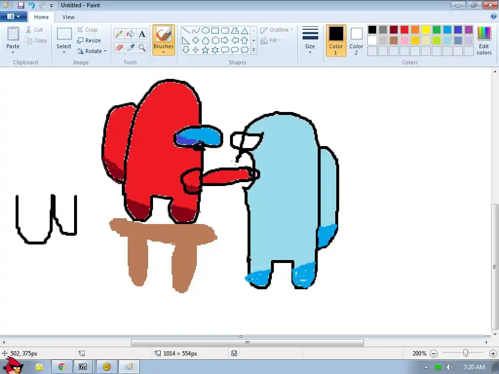The height and width of the screenshot is (374, 499).
Task: Click the Paste clipboard button
Action: pyautogui.click(x=13, y=37)
